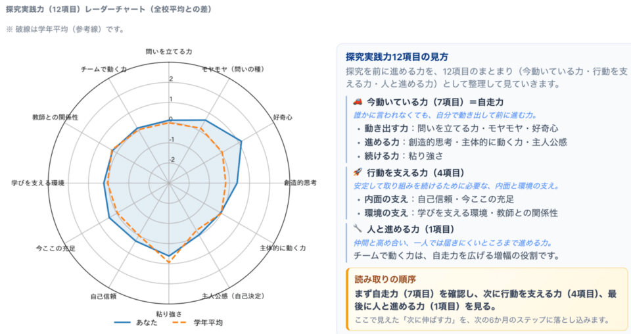Toggle the あなた legend text label
Viewport: 631px width, 334px height.
[x=147, y=323]
